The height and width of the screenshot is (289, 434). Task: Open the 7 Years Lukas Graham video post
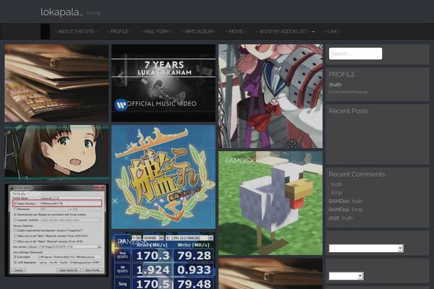point(163,83)
